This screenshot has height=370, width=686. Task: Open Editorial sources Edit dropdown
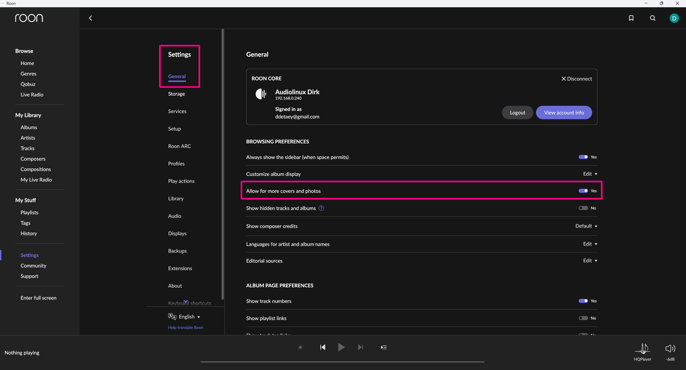[x=590, y=261]
